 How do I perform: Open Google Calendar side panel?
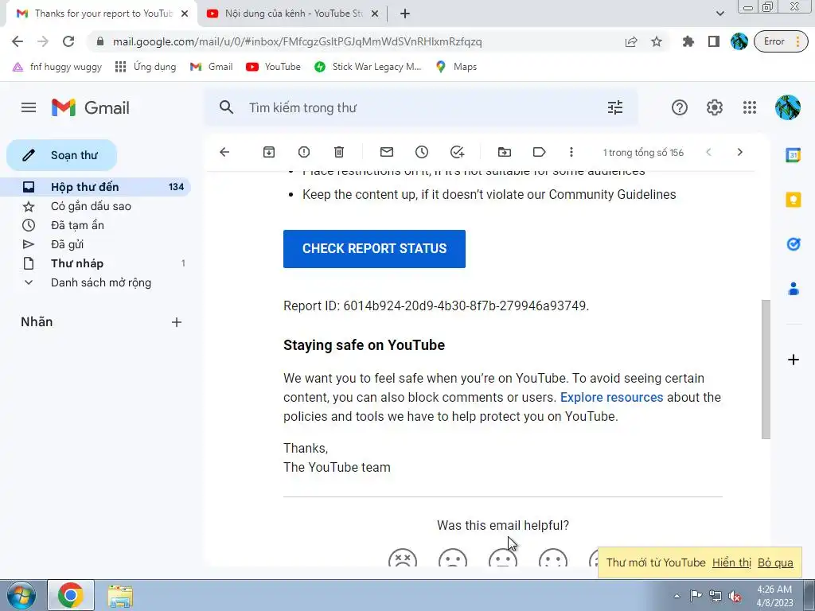pyautogui.click(x=794, y=155)
